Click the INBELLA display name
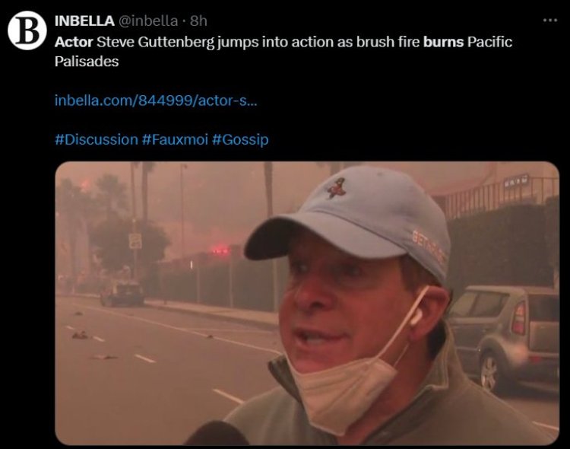570x449 pixels. pyautogui.click(x=84, y=21)
